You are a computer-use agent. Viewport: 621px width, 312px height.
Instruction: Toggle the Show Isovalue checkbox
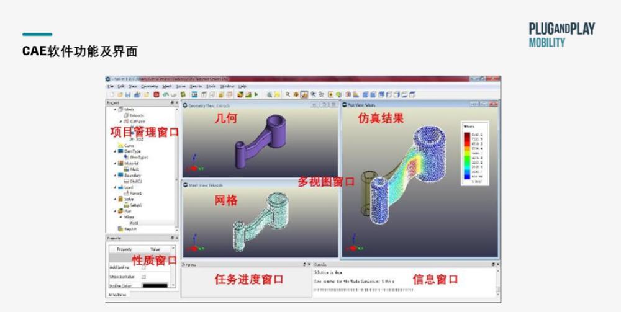[x=143, y=277]
